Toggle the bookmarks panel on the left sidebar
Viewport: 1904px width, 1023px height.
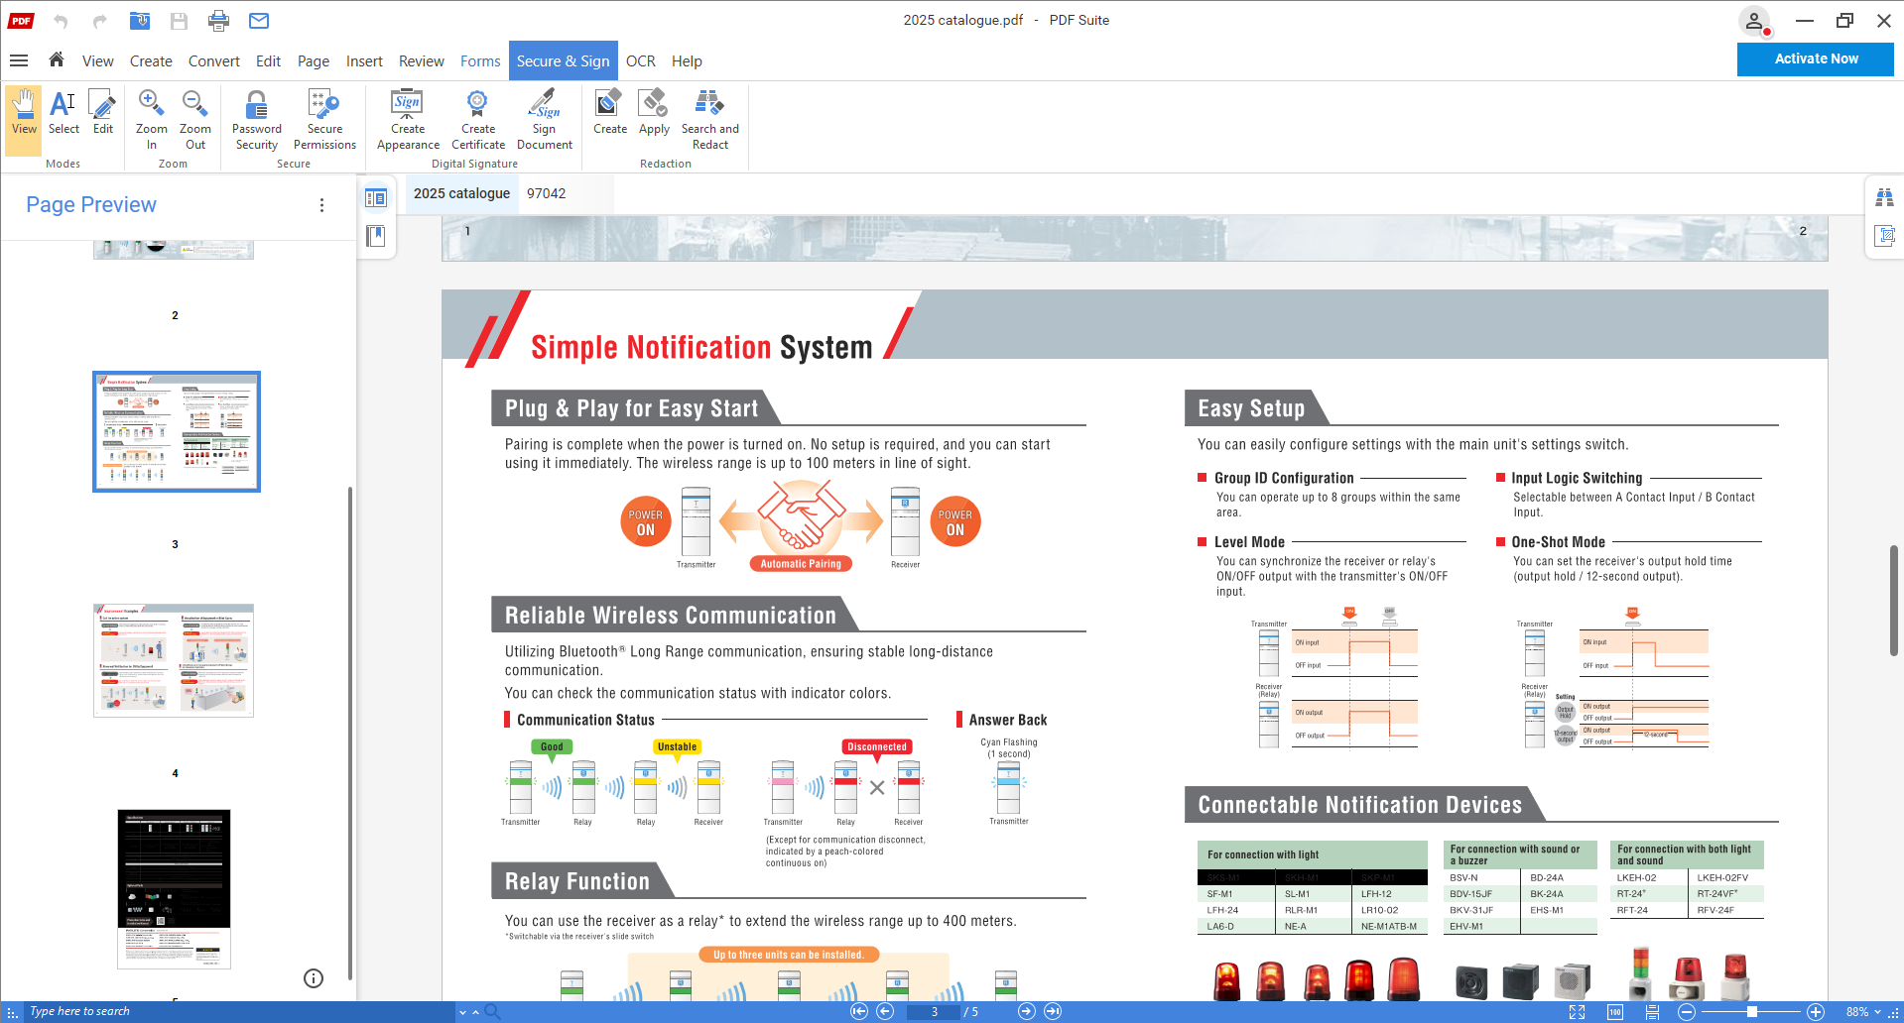(376, 235)
